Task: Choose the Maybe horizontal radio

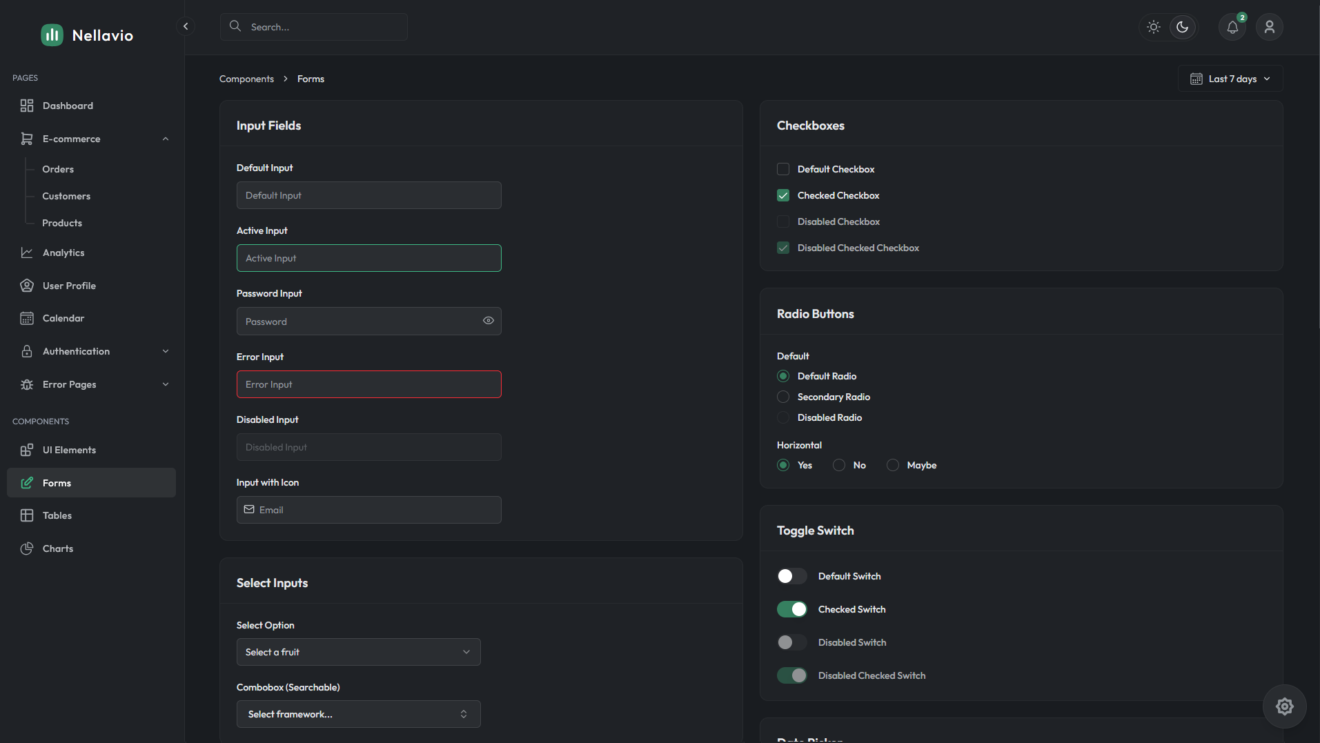Action: pos(893,465)
